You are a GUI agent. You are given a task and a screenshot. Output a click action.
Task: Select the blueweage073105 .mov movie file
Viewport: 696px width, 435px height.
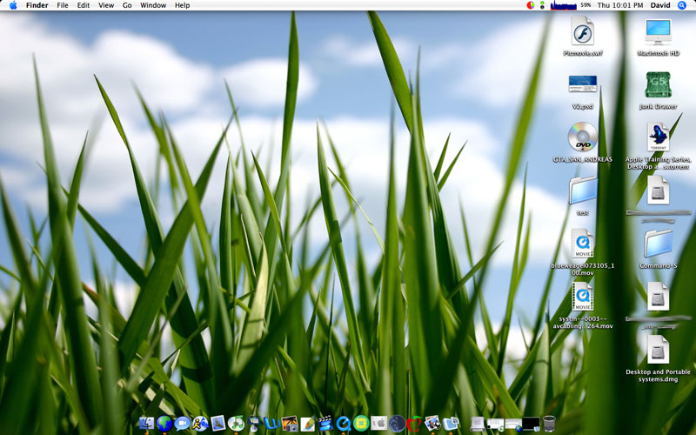tap(582, 244)
